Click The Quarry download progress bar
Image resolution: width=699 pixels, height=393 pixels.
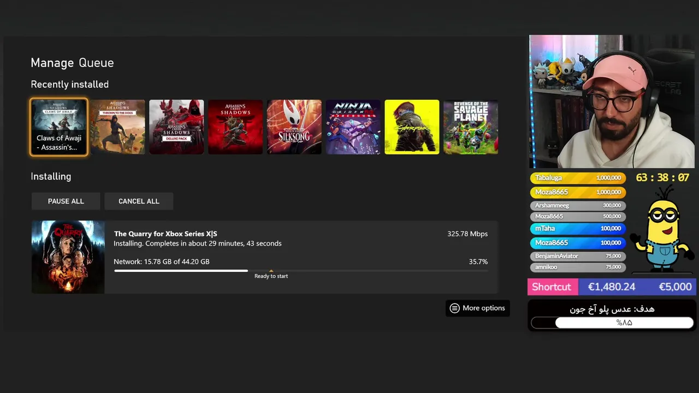pos(301,270)
